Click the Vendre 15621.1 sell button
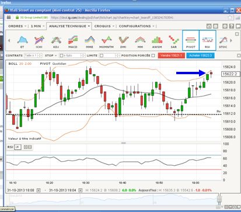The height and width of the screenshot is (212, 241). [x=171, y=55]
